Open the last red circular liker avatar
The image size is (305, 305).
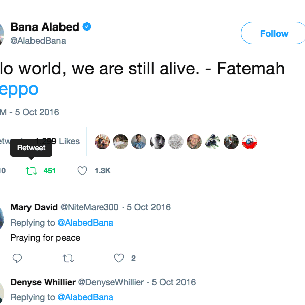[x=249, y=142]
